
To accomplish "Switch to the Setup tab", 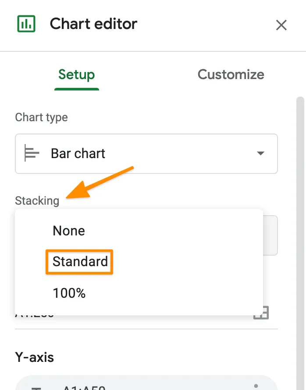I will click(x=76, y=74).
